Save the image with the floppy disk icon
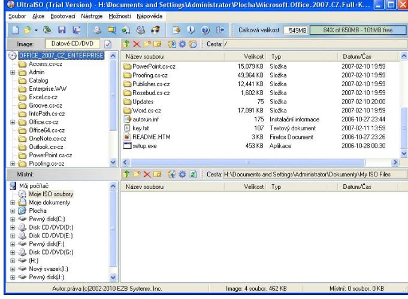408x299 pixels. tap(62, 30)
